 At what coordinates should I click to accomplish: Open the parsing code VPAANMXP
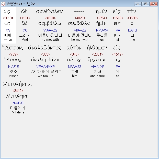click(46, 67)
